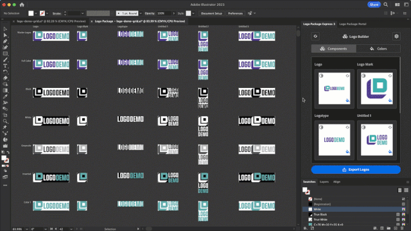Open Document Setup
The height and width of the screenshot is (231, 411).
pos(211,13)
